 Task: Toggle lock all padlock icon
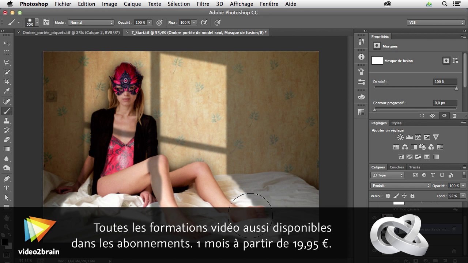pos(412,196)
